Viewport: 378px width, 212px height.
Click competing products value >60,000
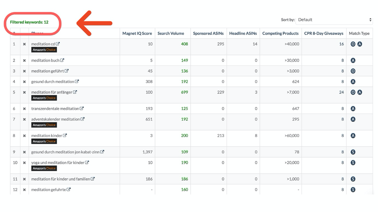292,135
